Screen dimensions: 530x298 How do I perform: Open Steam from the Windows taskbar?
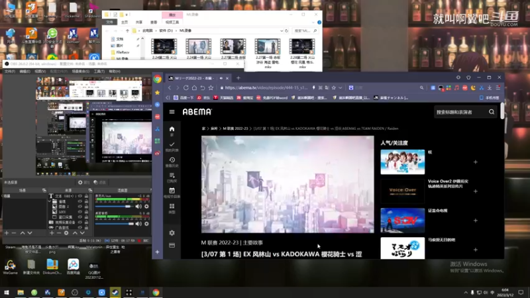point(115,292)
